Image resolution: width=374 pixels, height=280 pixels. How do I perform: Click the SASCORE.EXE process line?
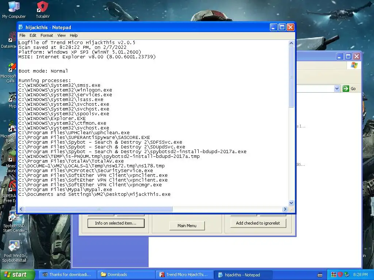[84, 137]
